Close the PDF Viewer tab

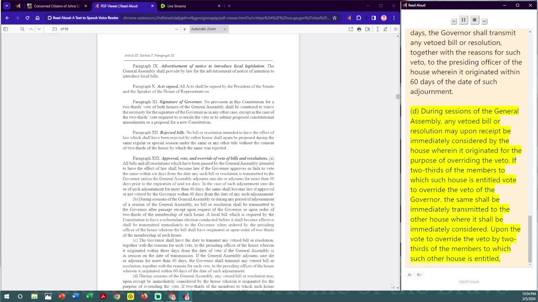(x=152, y=6)
